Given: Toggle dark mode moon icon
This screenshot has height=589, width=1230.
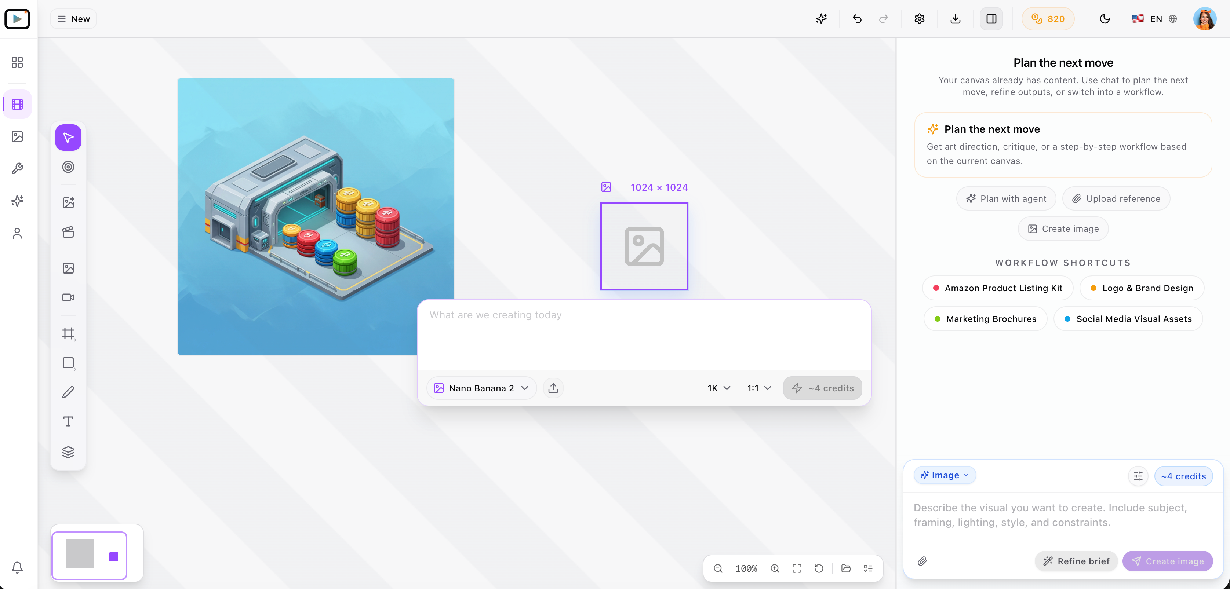Looking at the screenshot, I should click(1105, 19).
